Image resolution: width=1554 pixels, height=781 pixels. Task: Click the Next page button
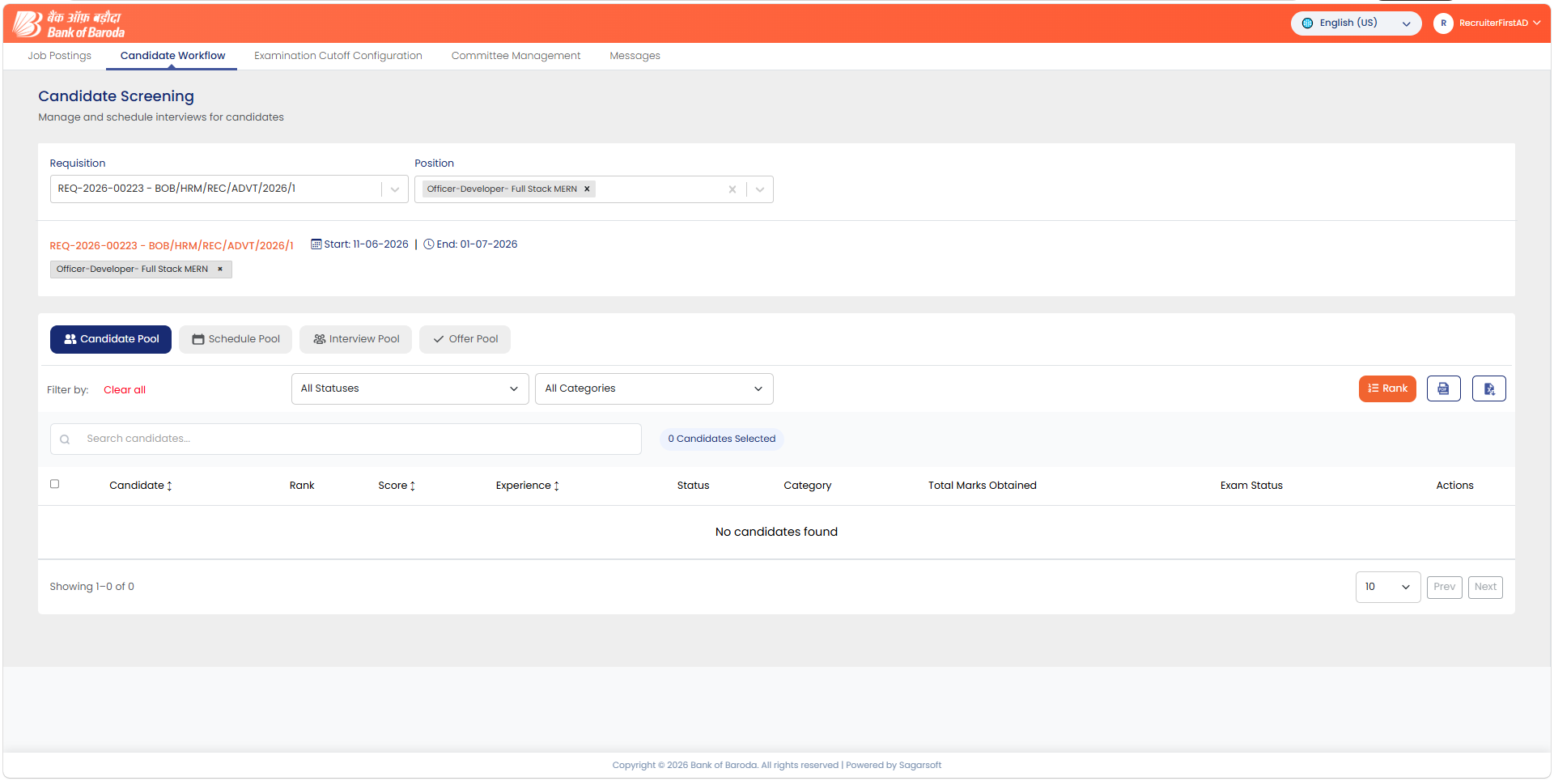[x=1485, y=587]
